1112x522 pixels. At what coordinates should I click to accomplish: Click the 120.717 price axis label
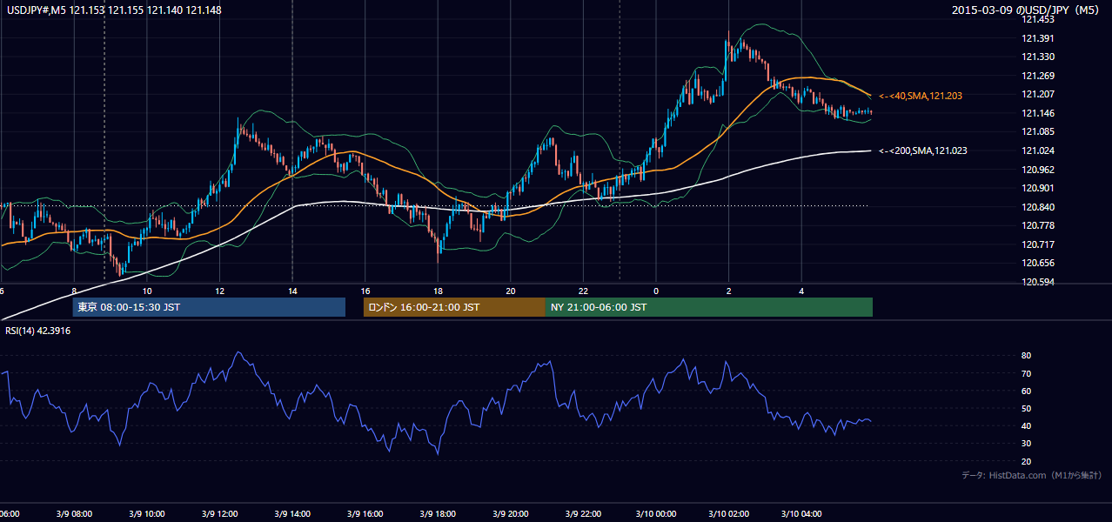[x=1038, y=244]
